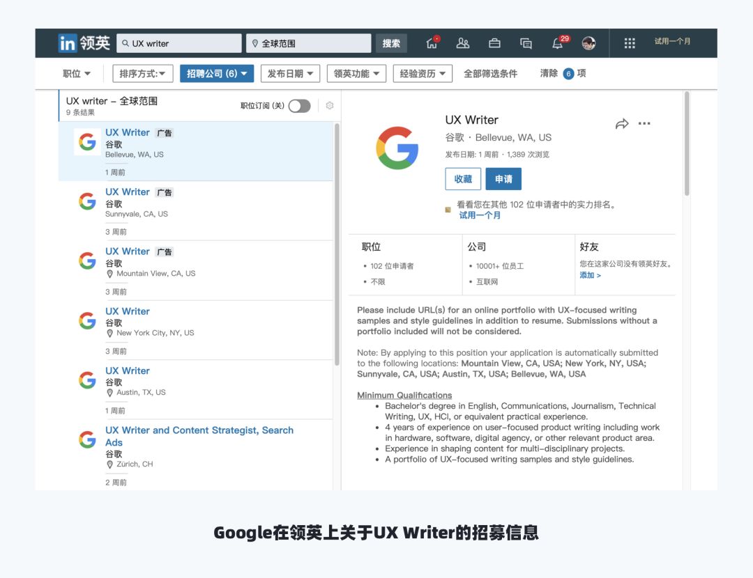Click 试用一个月 link under applicant ranking

pos(480,215)
